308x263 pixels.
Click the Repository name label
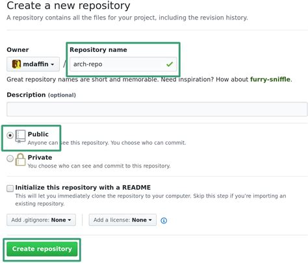[98, 50]
